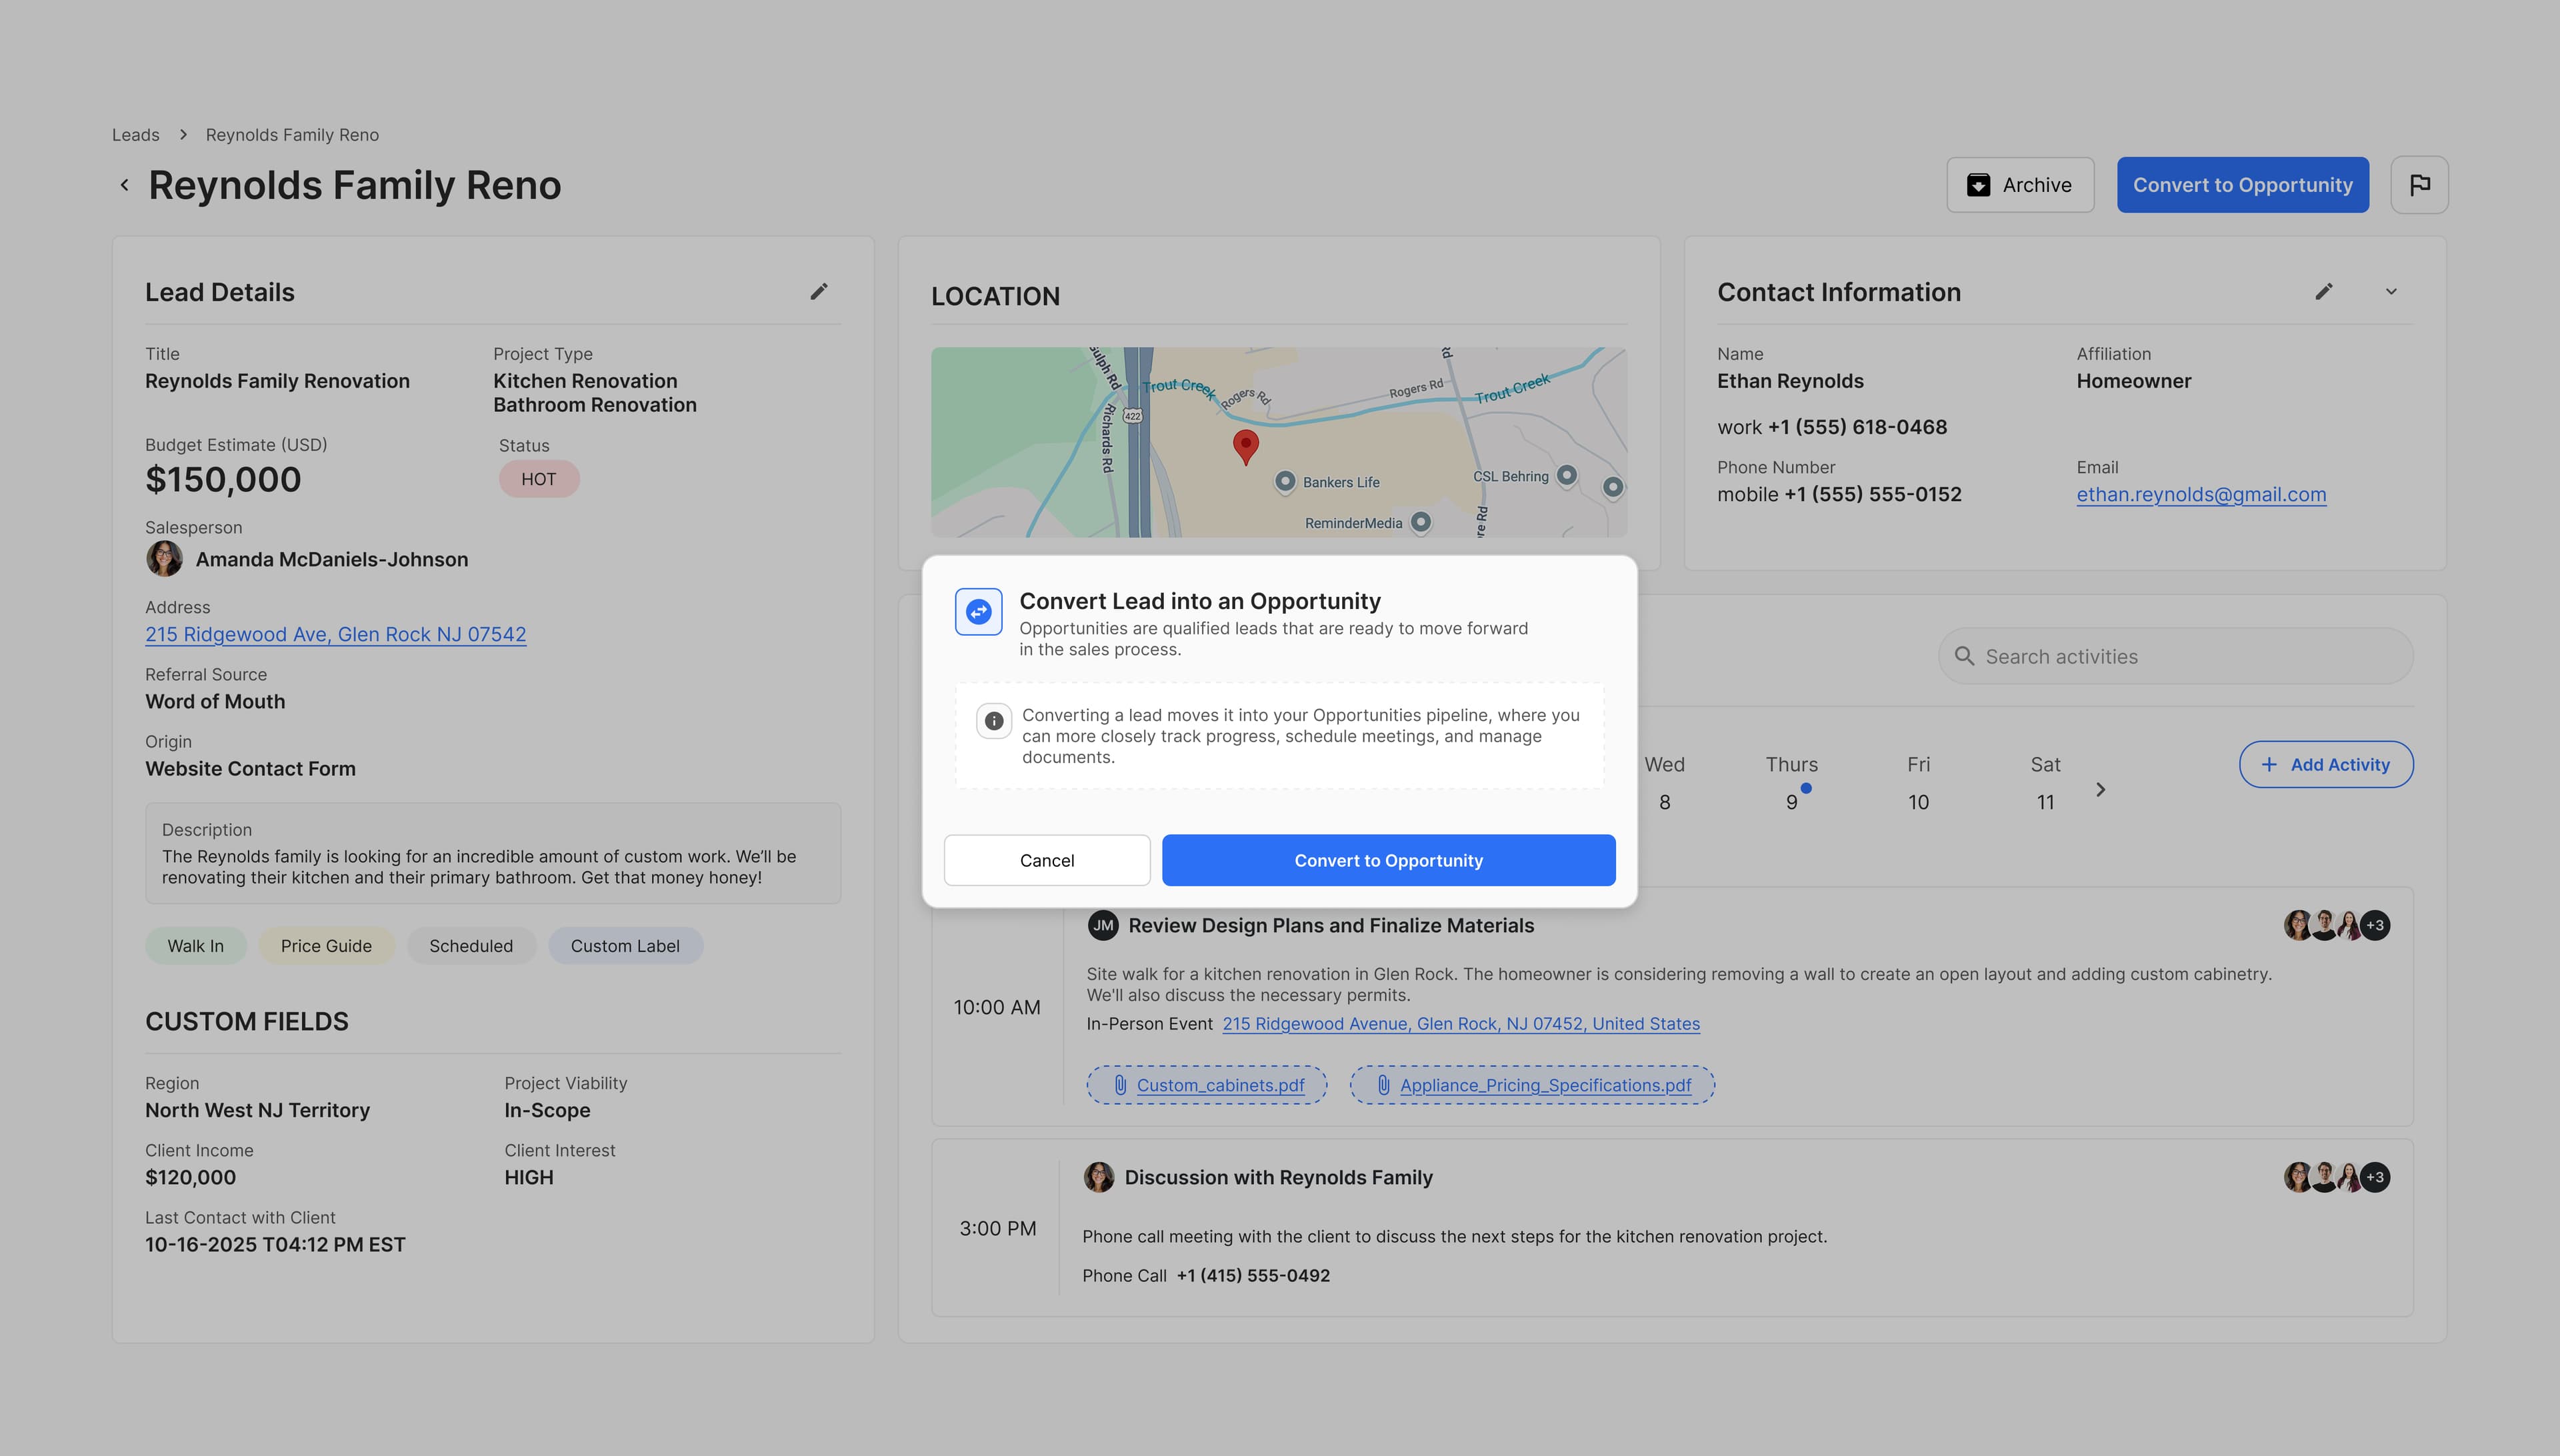2560x1456 pixels.
Task: Click the Kitchen Renovation project type
Action: (585, 381)
